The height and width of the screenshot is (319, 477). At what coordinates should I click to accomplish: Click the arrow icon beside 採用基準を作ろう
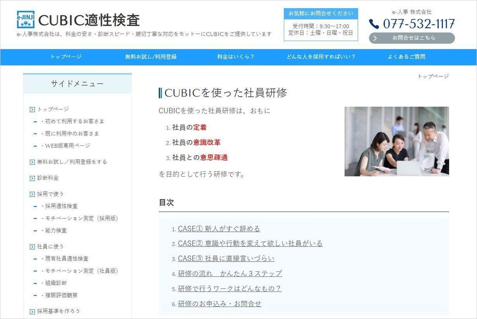point(32,311)
